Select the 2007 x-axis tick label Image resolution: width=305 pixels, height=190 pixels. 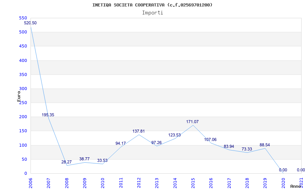(x=49, y=183)
